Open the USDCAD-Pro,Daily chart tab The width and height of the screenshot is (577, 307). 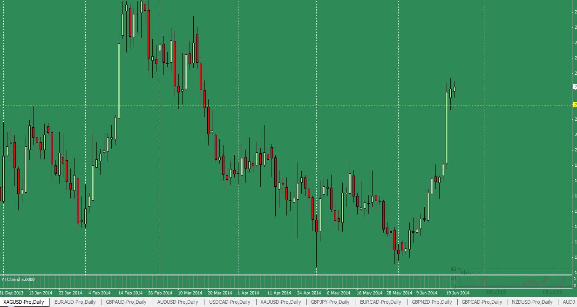[229, 302]
